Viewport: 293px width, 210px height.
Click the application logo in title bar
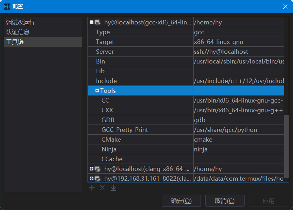7,6
